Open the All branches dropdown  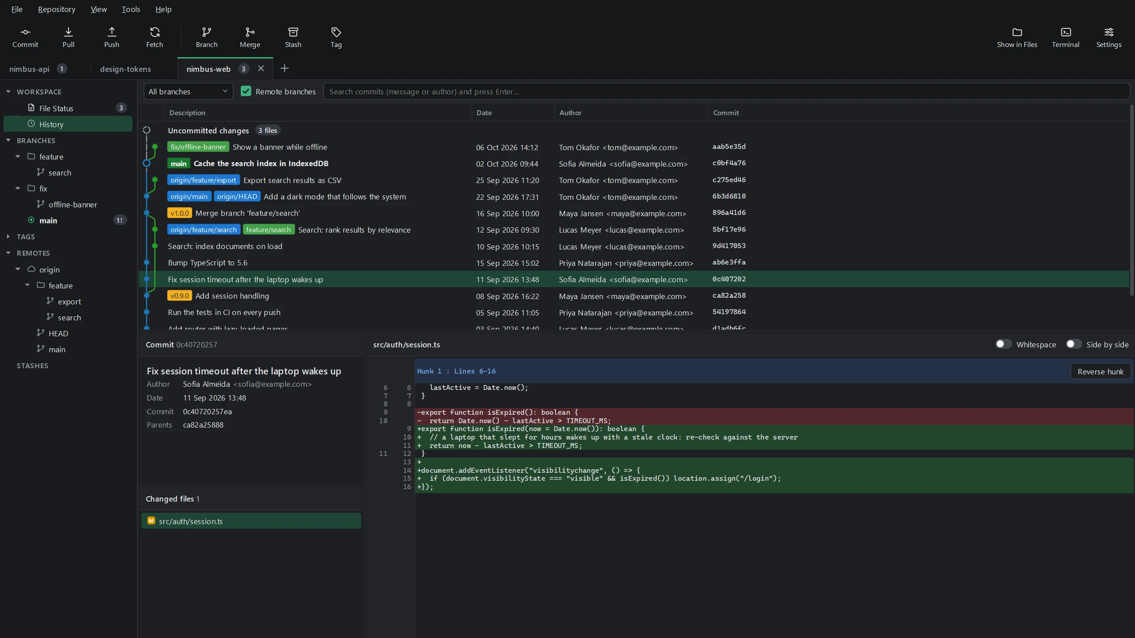coord(188,91)
